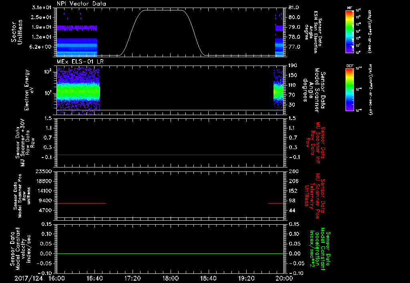Click the 23500 scanner position tick value

click(x=44, y=171)
